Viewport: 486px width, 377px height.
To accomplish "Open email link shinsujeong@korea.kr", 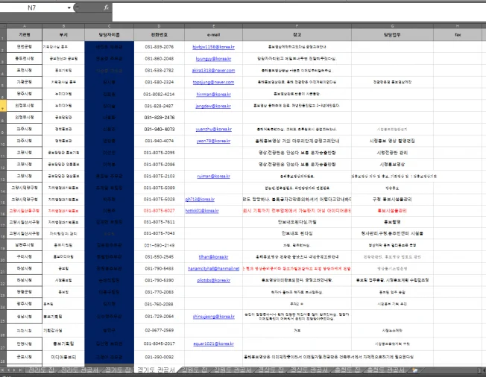I will 213,317.
